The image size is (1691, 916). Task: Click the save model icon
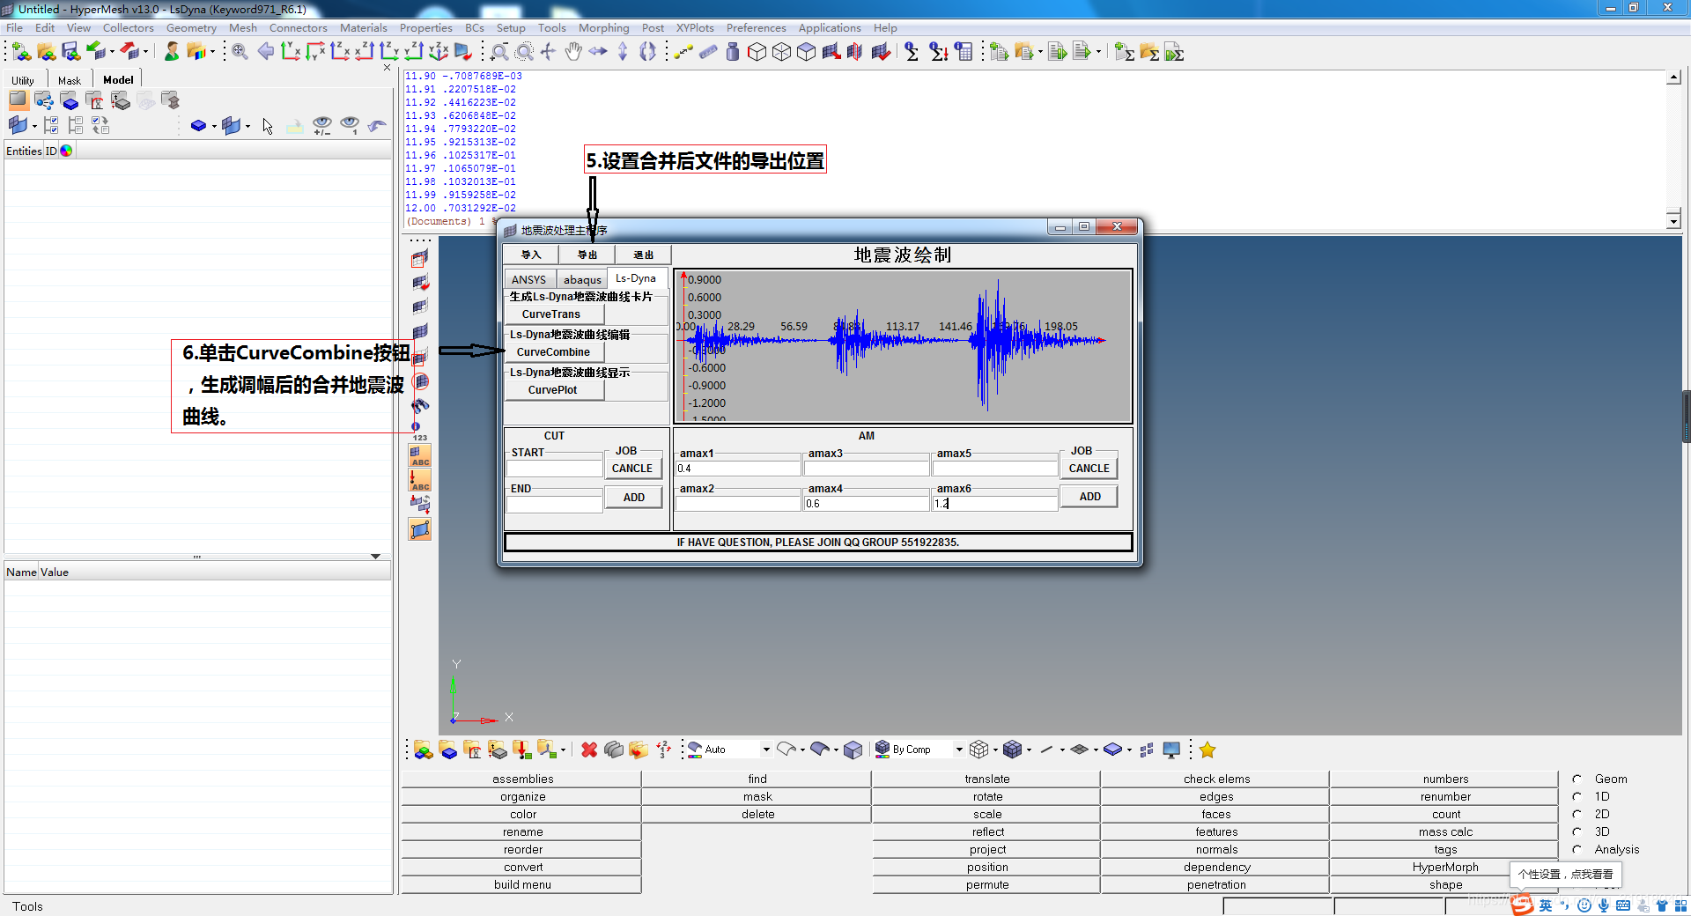pyautogui.click(x=70, y=52)
